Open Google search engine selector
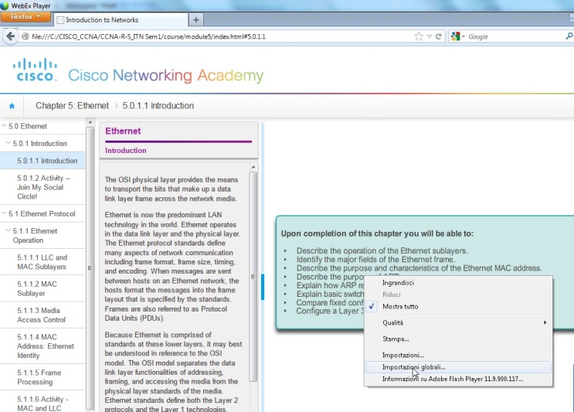The image size is (574, 412). (457, 36)
